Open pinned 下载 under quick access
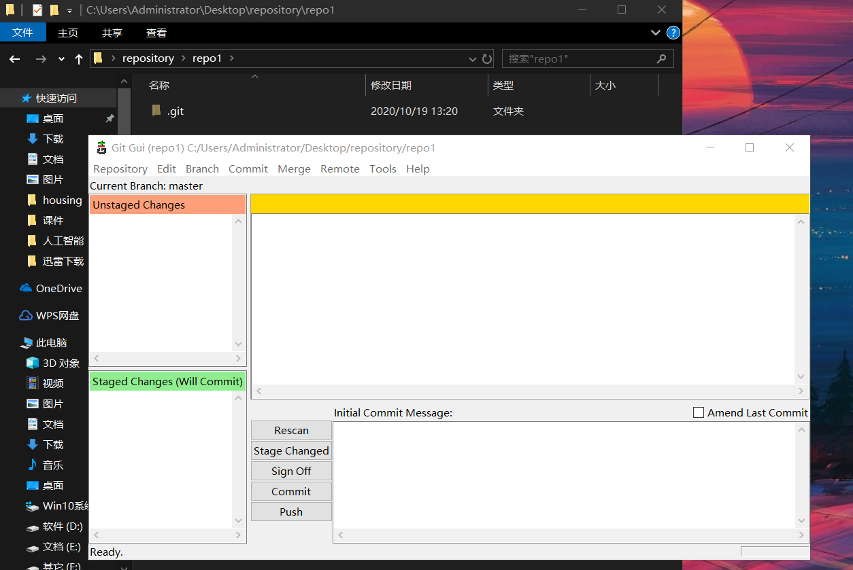This screenshot has width=853, height=570. tap(53, 139)
